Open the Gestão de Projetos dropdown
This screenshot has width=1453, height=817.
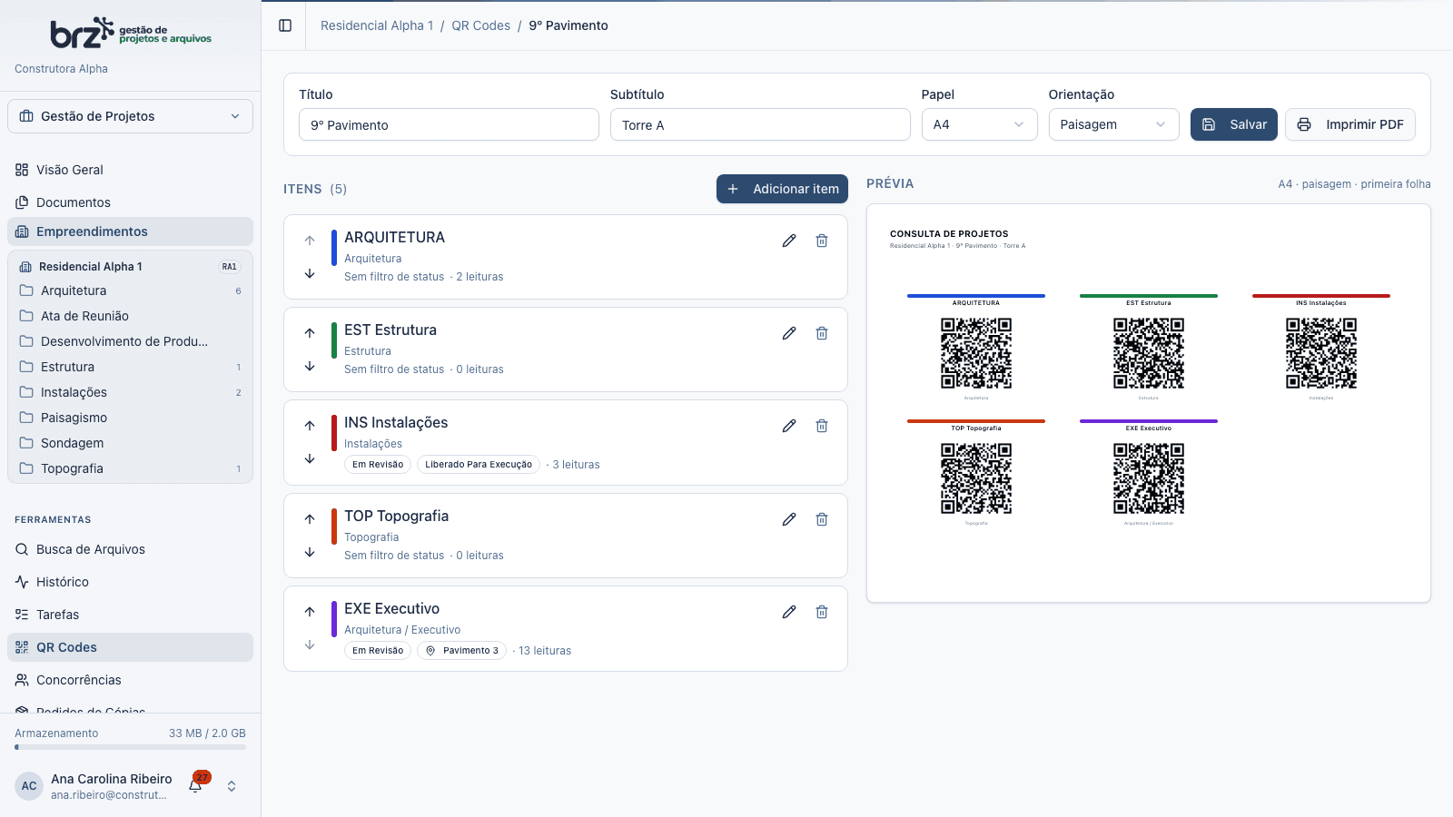click(130, 116)
